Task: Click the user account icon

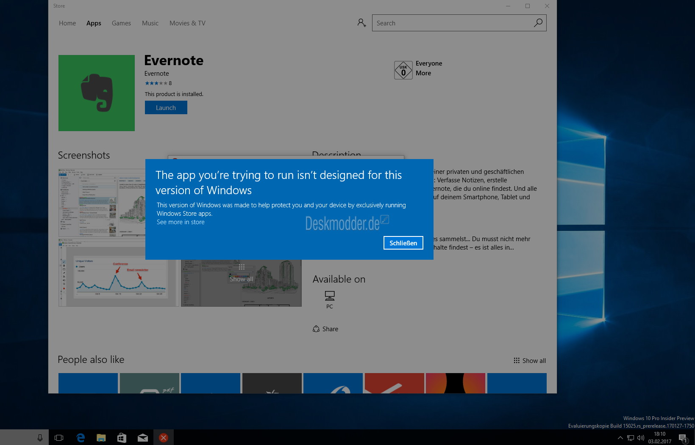Action: click(x=361, y=23)
